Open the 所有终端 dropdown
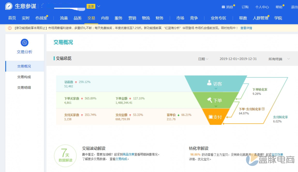Image resolution: width=298 pixels, height=172 pixels. [x=279, y=59]
